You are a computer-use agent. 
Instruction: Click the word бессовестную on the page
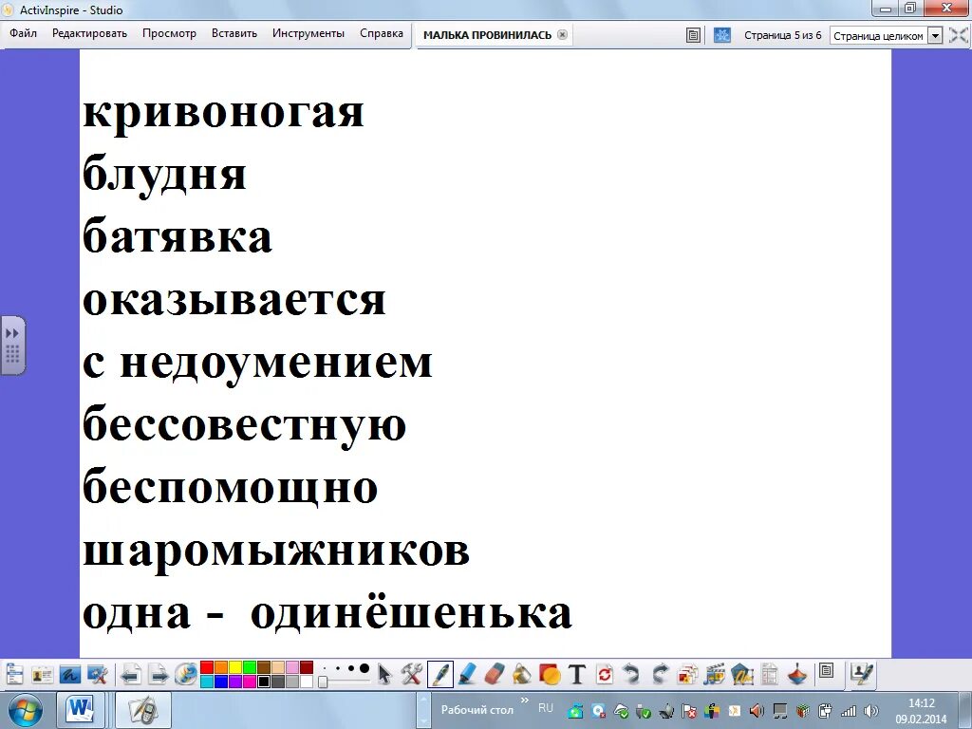point(244,426)
